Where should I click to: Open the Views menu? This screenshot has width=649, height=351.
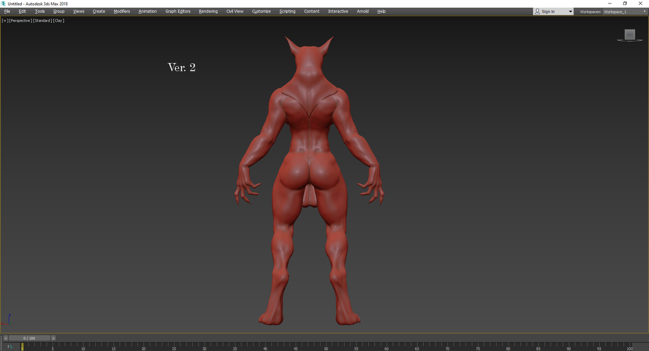click(x=79, y=11)
